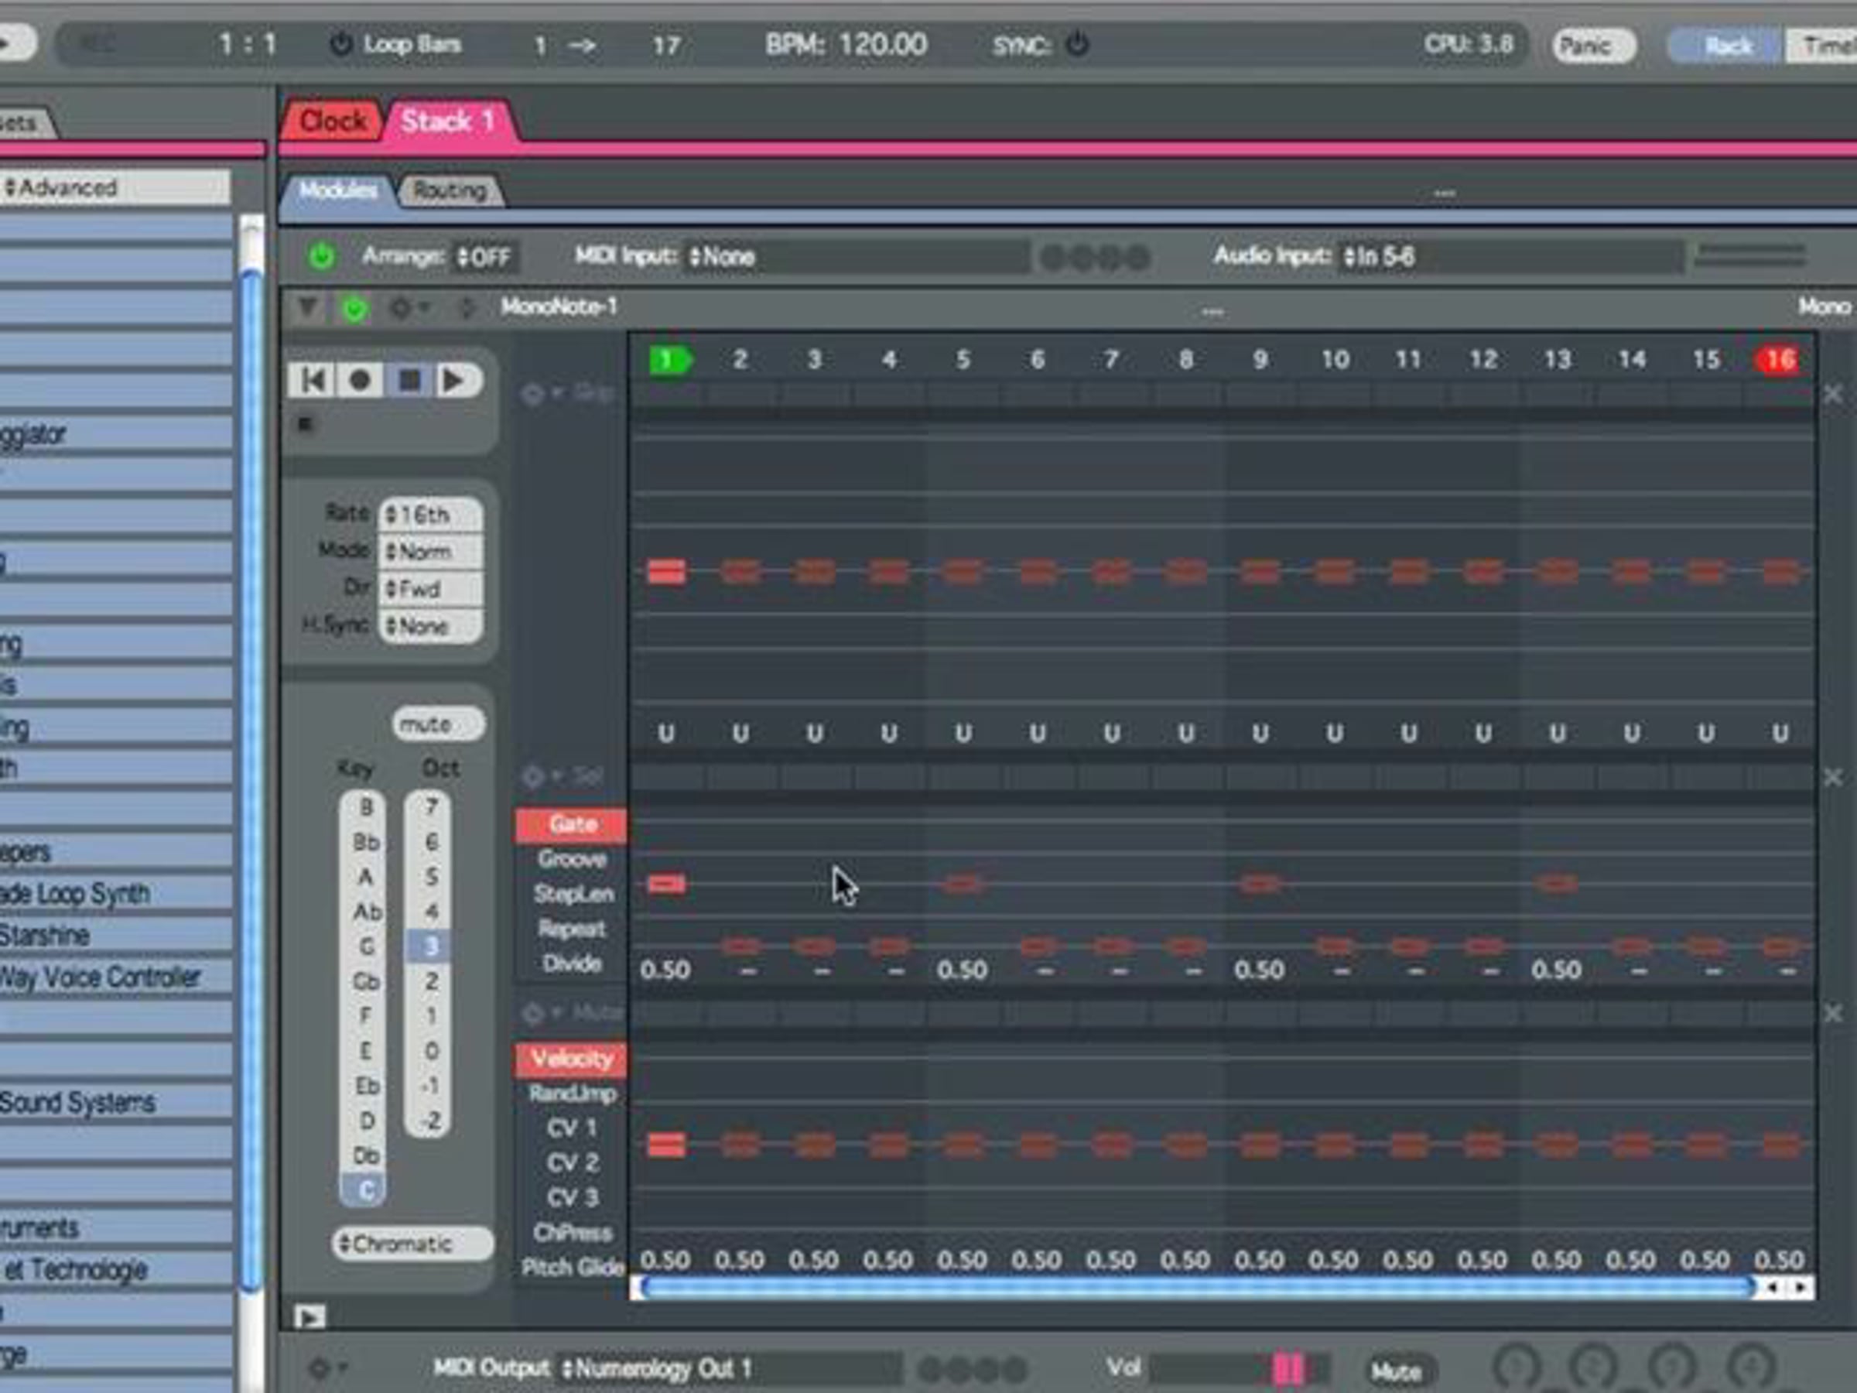Click the gate handle under step 9
The height and width of the screenshot is (1393, 1857).
tap(1260, 883)
